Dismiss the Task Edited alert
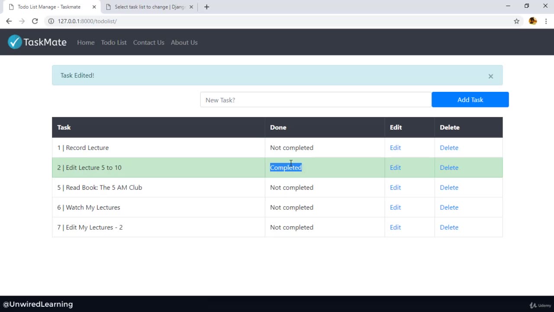This screenshot has height=312, width=554. pos(491,76)
